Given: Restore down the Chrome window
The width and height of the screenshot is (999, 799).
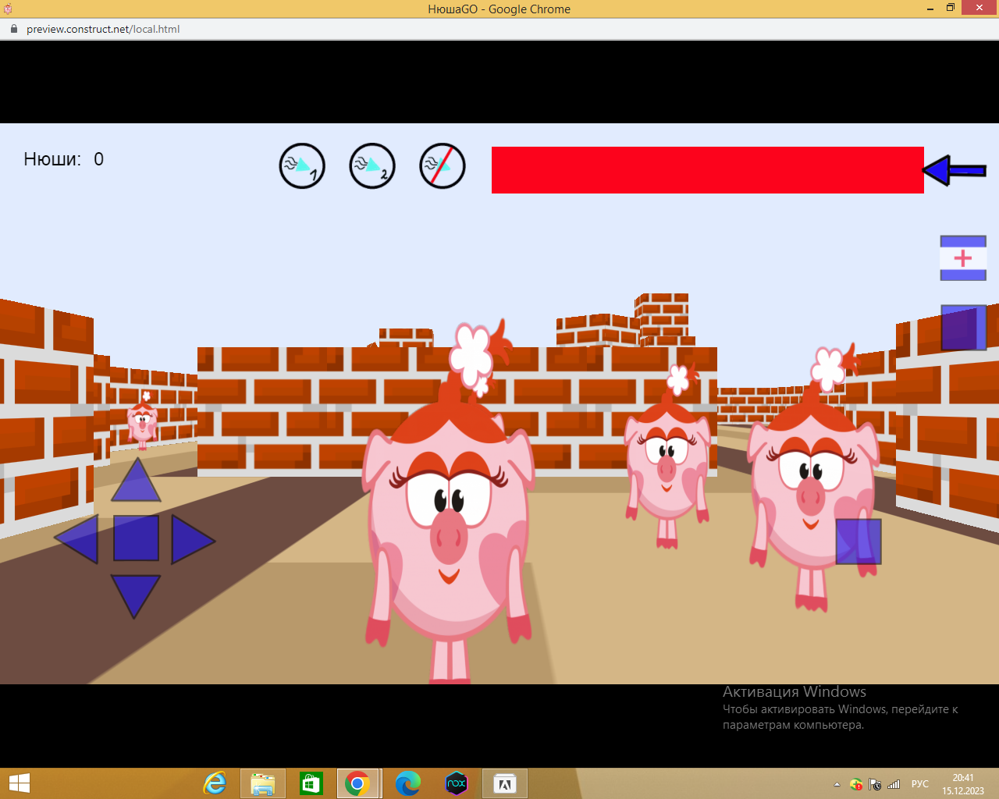Looking at the screenshot, I should 951,8.
